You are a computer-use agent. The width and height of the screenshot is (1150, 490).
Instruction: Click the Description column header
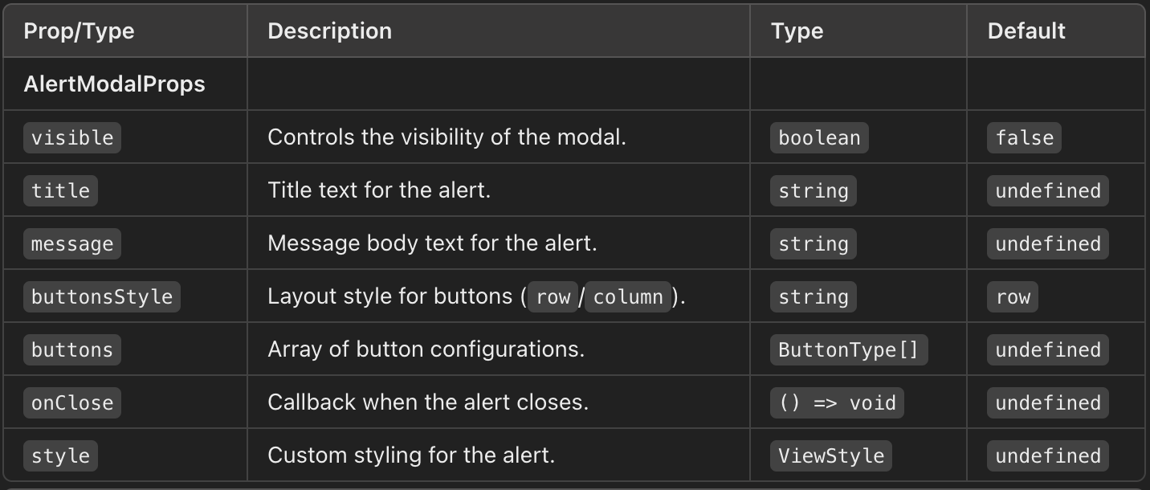pos(329,31)
